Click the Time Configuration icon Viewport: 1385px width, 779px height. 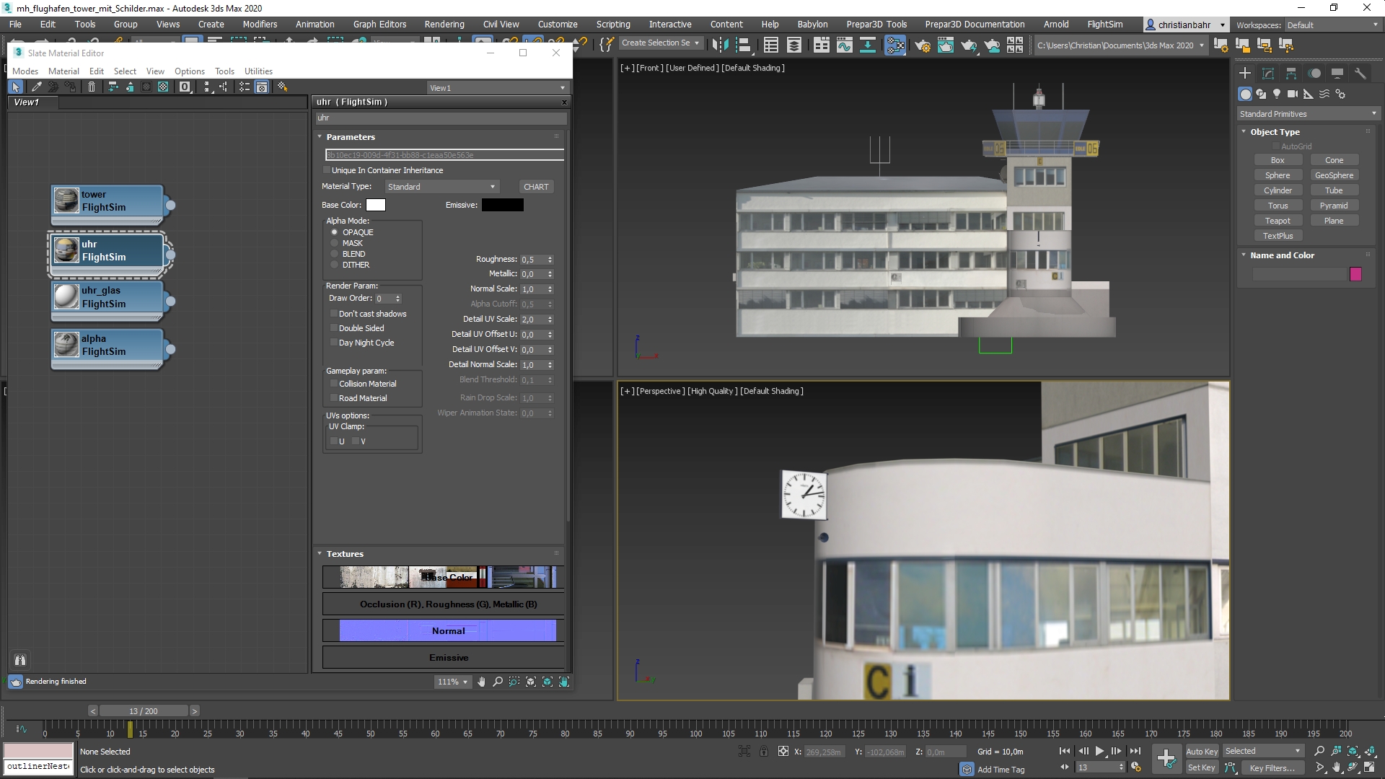point(1136,767)
